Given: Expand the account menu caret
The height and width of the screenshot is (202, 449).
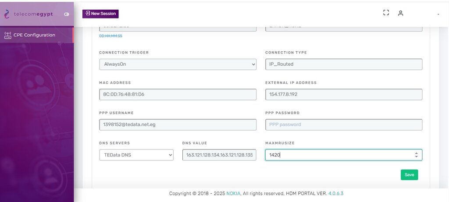Looking at the screenshot, I should [438, 14].
